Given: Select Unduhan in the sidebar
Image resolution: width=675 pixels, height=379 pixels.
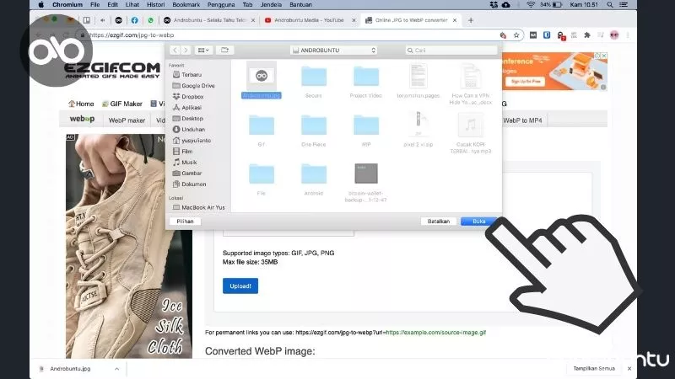Looking at the screenshot, I should (x=188, y=130).
